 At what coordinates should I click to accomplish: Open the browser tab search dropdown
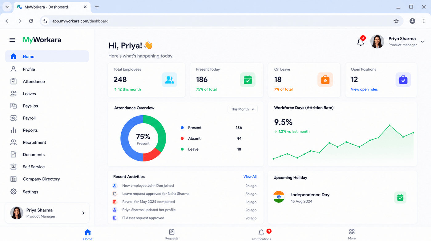[x=7, y=7]
